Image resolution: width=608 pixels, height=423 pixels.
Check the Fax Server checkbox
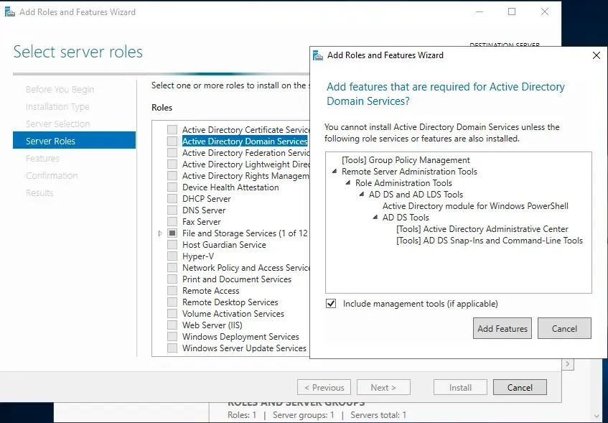pos(172,222)
